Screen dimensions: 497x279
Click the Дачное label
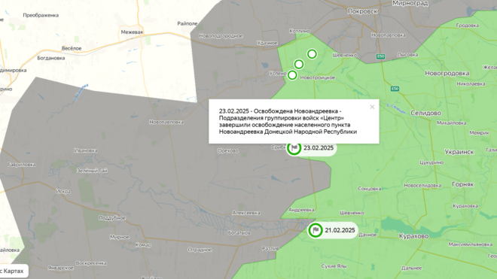(x=367, y=235)
